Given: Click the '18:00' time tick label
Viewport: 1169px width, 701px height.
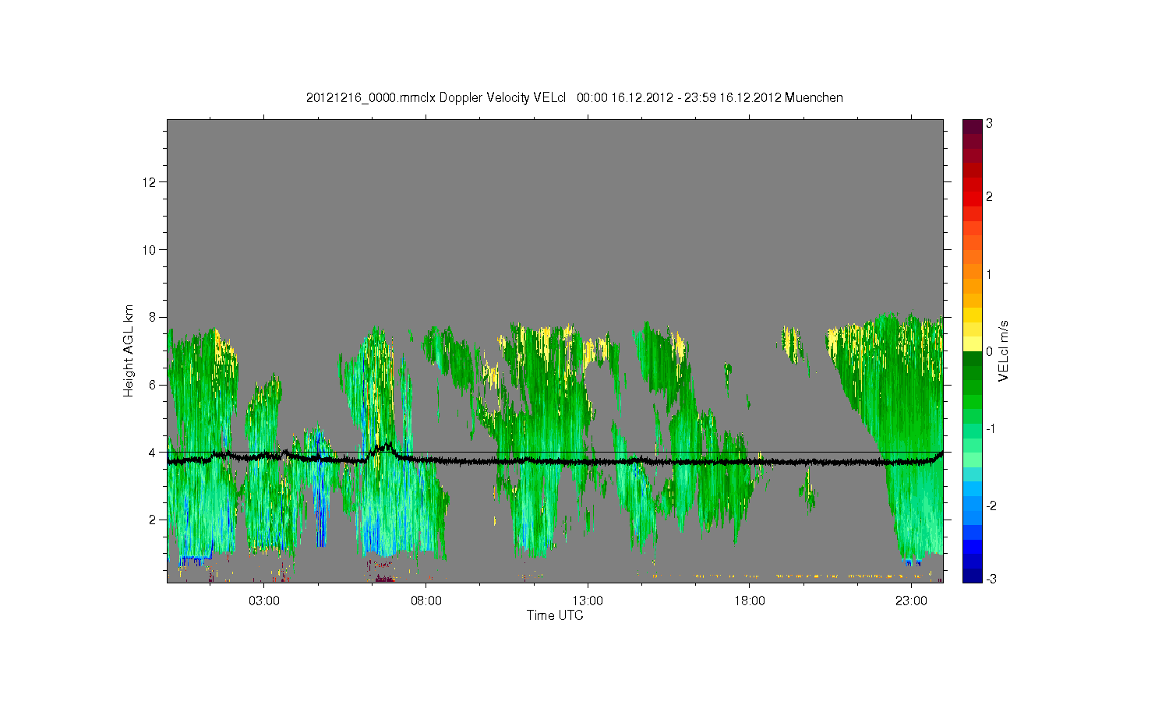Looking at the screenshot, I should (x=750, y=601).
